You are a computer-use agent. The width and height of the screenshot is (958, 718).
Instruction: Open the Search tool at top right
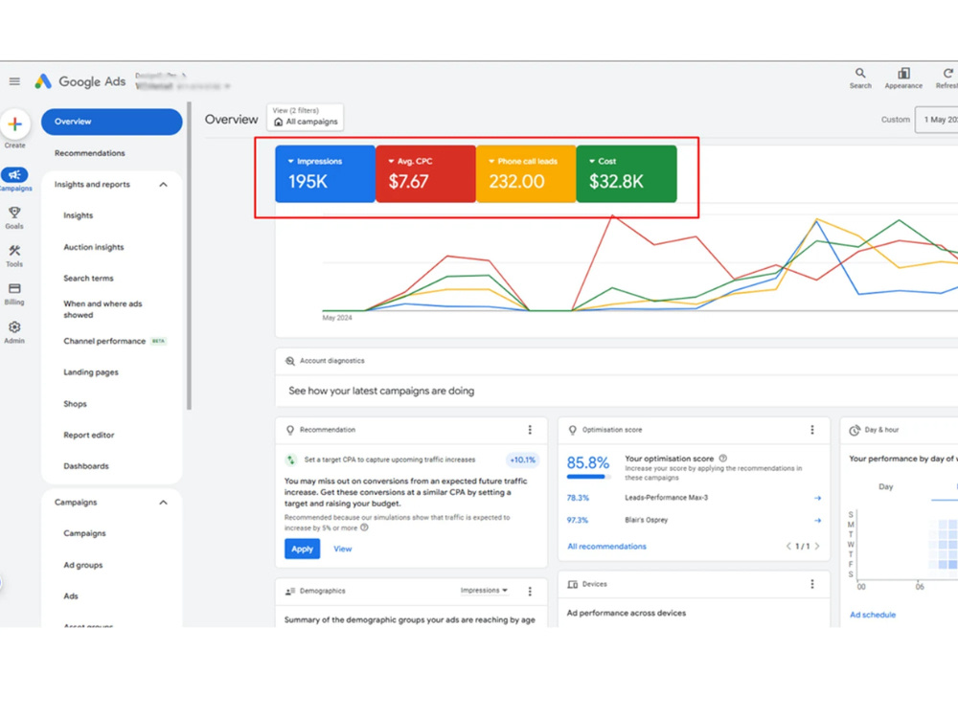[860, 79]
